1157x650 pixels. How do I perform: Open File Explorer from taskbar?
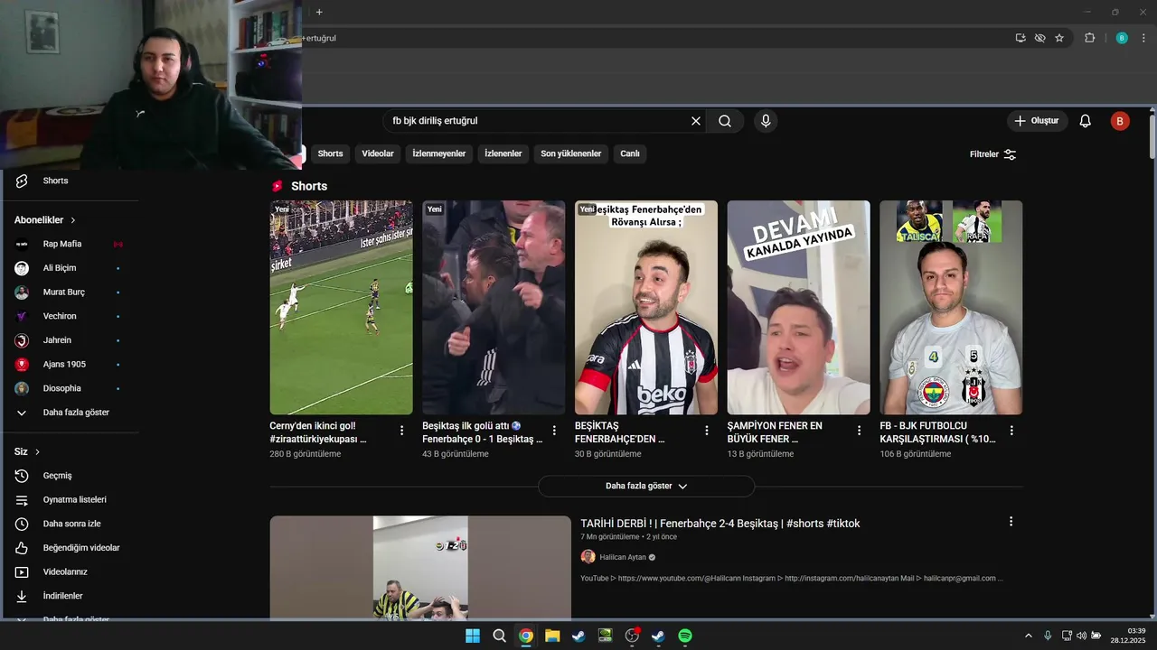[552, 636]
